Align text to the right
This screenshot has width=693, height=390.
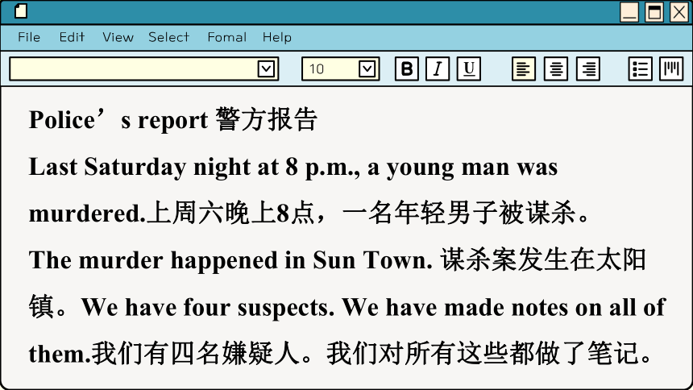tap(588, 69)
